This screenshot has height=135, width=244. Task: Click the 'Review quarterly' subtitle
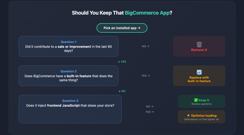201,104
